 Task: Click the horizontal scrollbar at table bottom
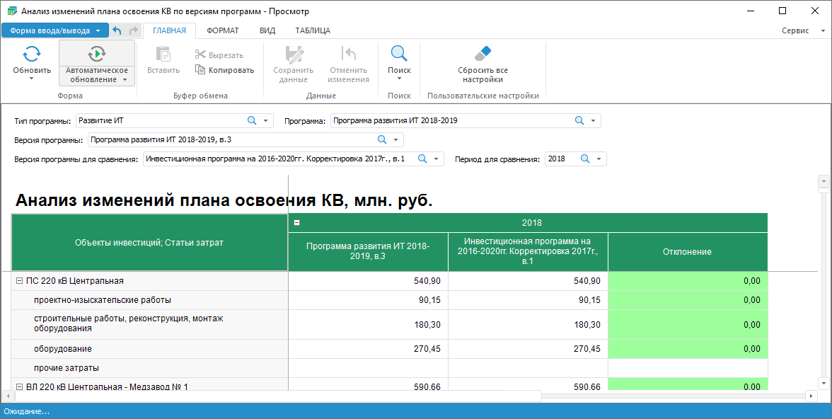pyautogui.click(x=283, y=396)
